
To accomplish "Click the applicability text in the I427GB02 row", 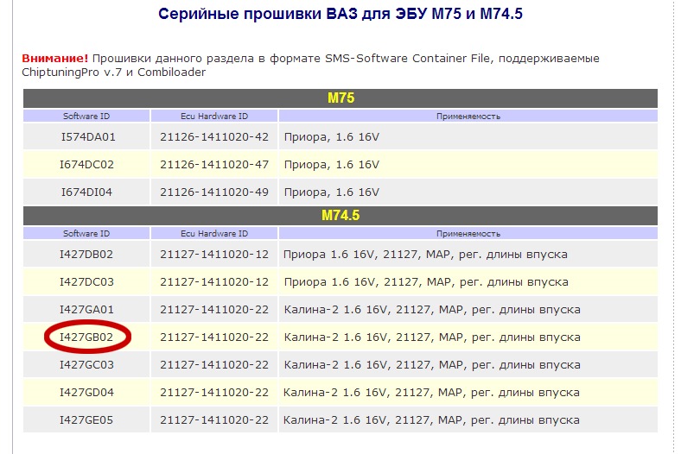I will [432, 337].
